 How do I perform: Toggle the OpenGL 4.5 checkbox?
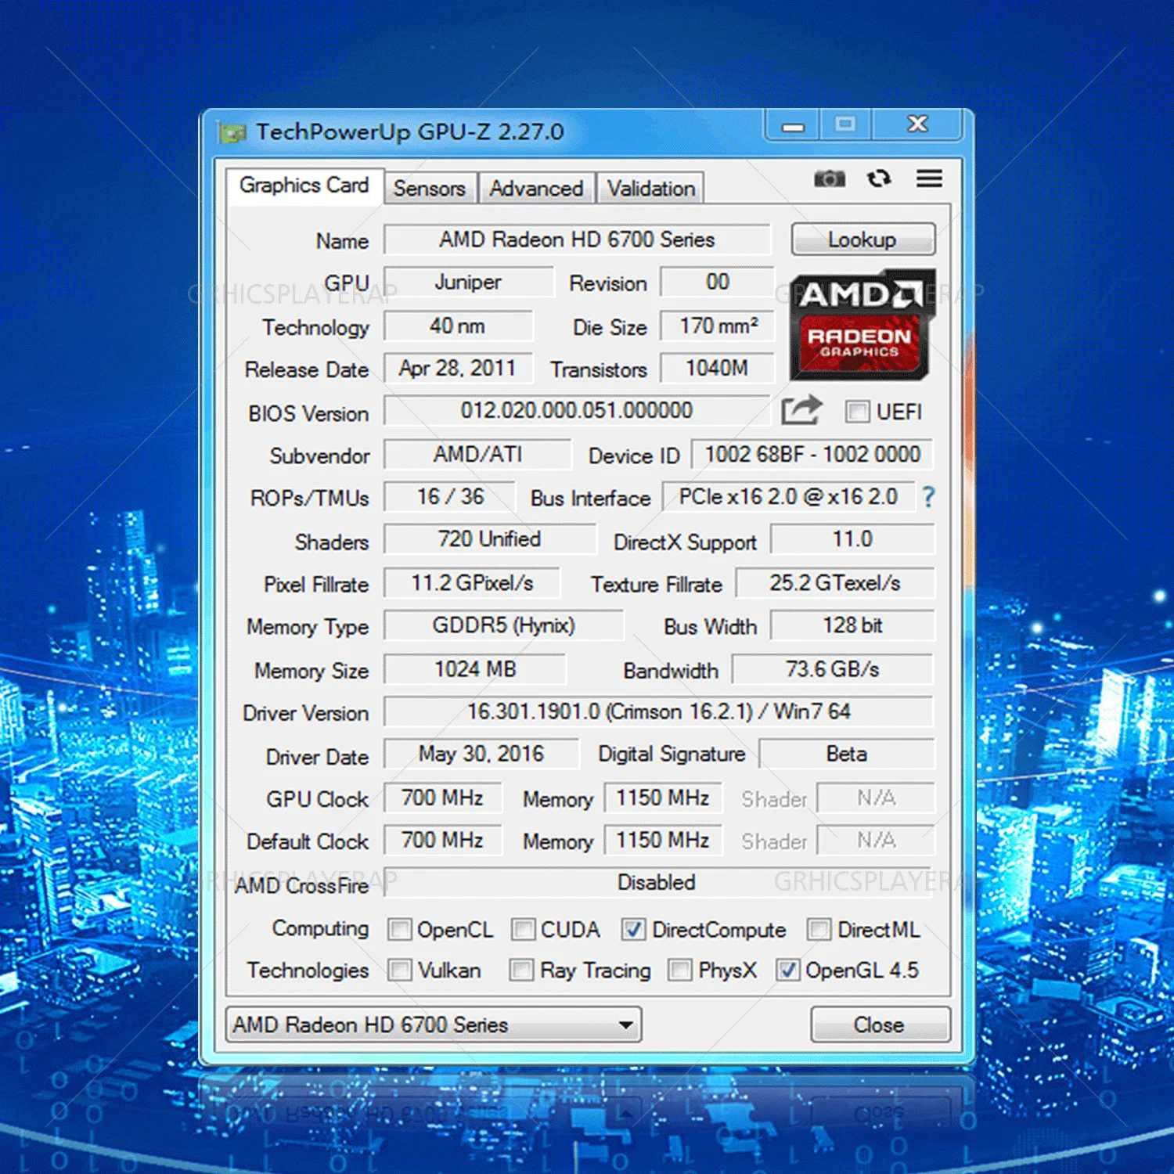[x=787, y=971]
